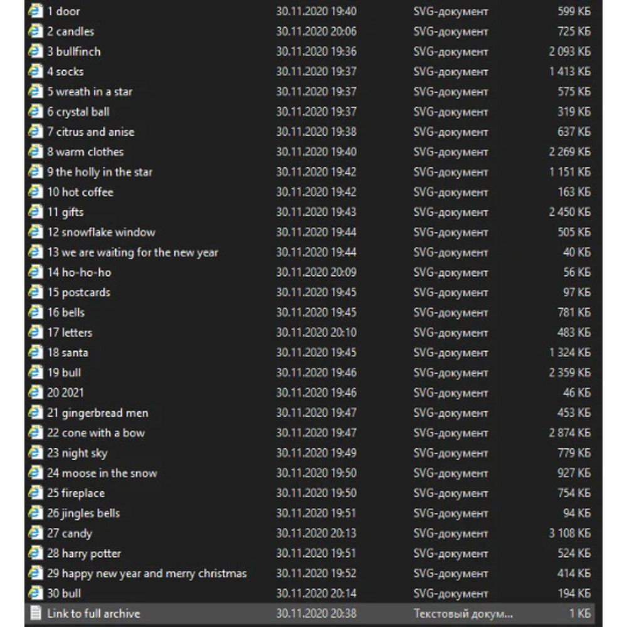This screenshot has height=627, width=627.
Task: Click 13 we are waiting for the new year
Action: [132, 252]
